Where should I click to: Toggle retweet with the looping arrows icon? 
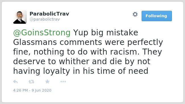[x=31, y=82]
